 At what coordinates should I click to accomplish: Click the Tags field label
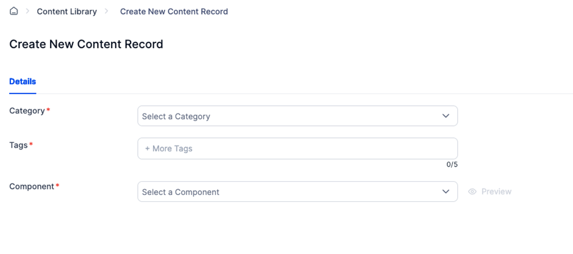click(18, 145)
